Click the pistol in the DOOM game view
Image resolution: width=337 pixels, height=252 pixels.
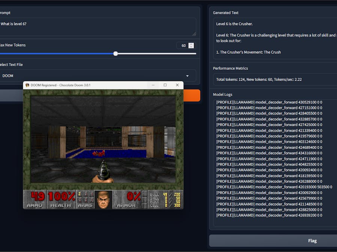104,171
